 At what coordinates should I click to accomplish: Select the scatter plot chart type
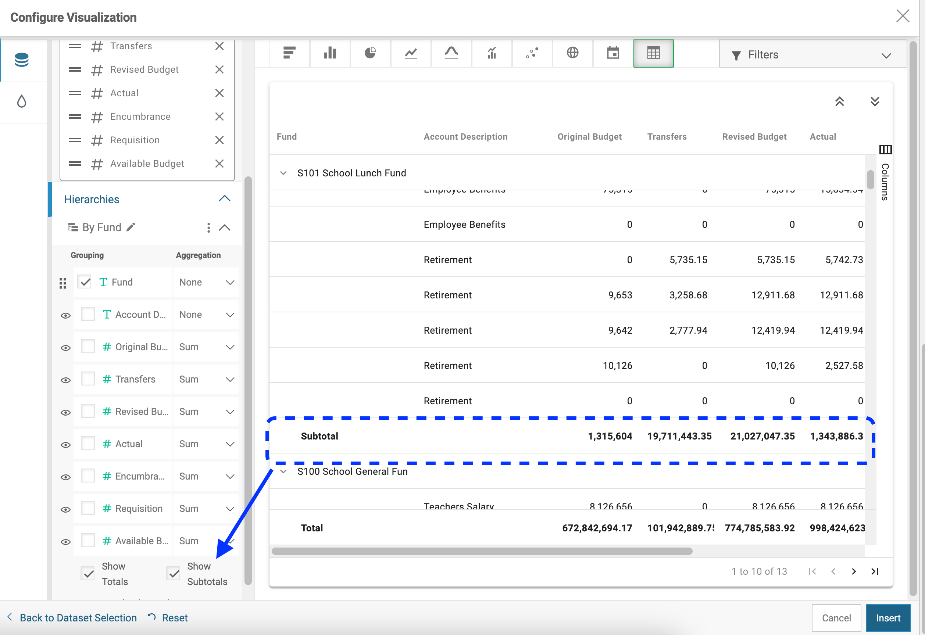533,53
